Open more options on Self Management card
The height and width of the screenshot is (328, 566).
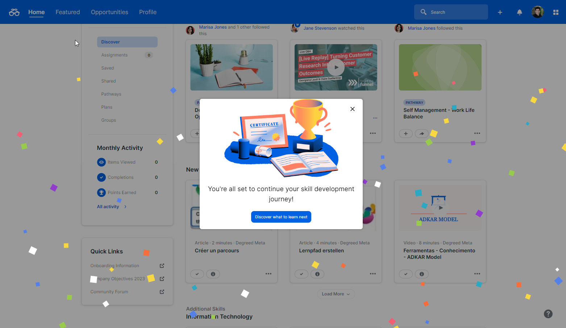click(477, 134)
